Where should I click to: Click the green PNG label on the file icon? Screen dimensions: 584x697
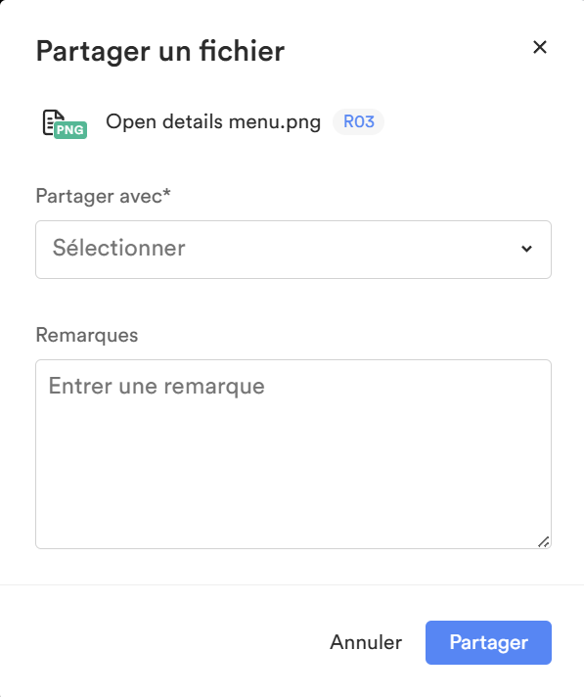[x=70, y=130]
